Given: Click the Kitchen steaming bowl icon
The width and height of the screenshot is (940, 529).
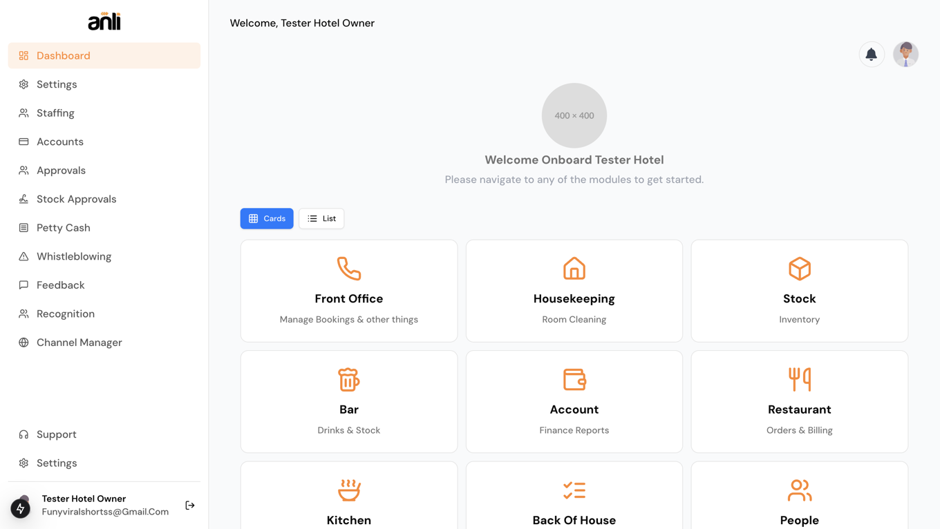Looking at the screenshot, I should click(x=349, y=490).
